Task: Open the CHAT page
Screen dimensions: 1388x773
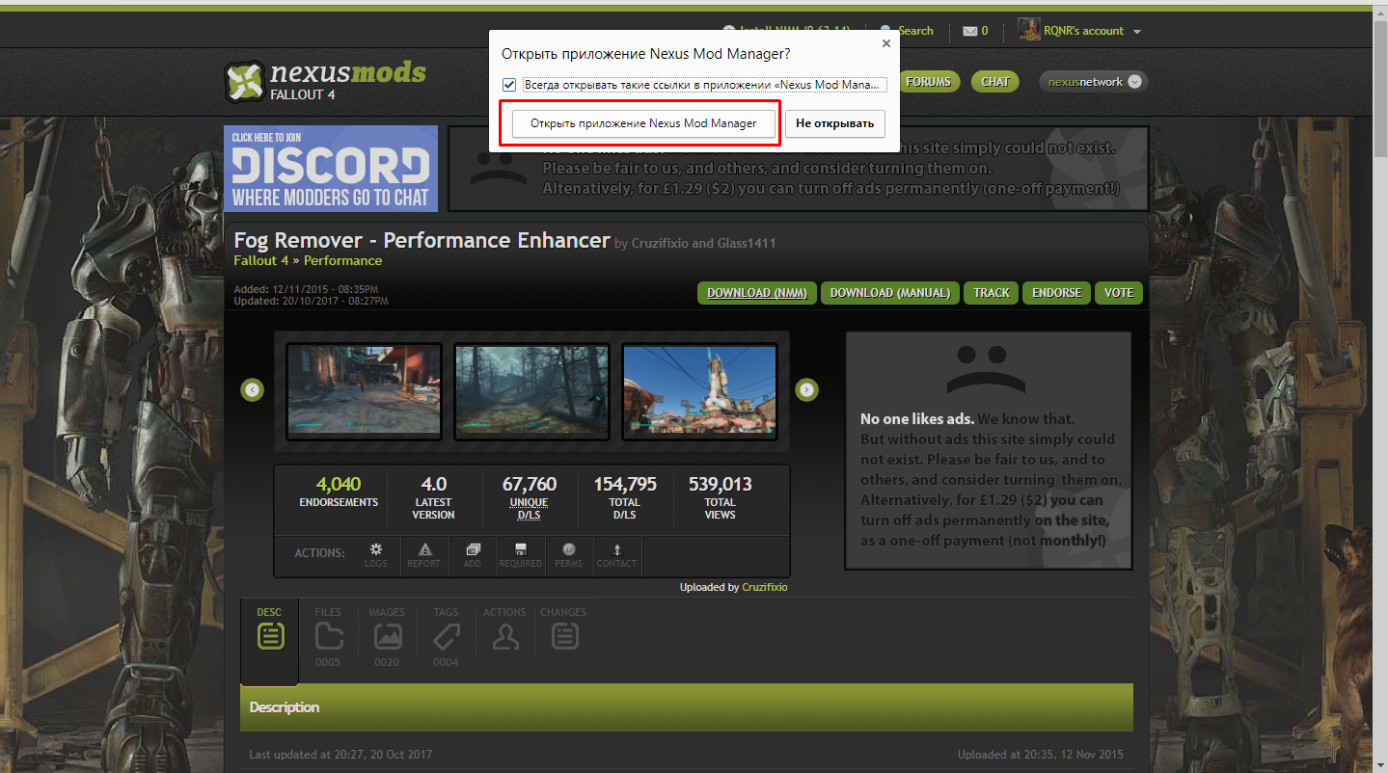Action: tap(995, 82)
